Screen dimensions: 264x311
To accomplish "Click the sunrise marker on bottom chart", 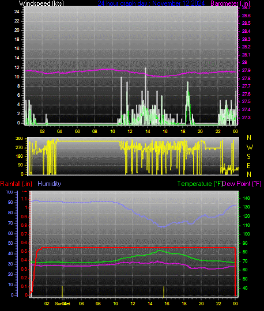I will (62, 291).
